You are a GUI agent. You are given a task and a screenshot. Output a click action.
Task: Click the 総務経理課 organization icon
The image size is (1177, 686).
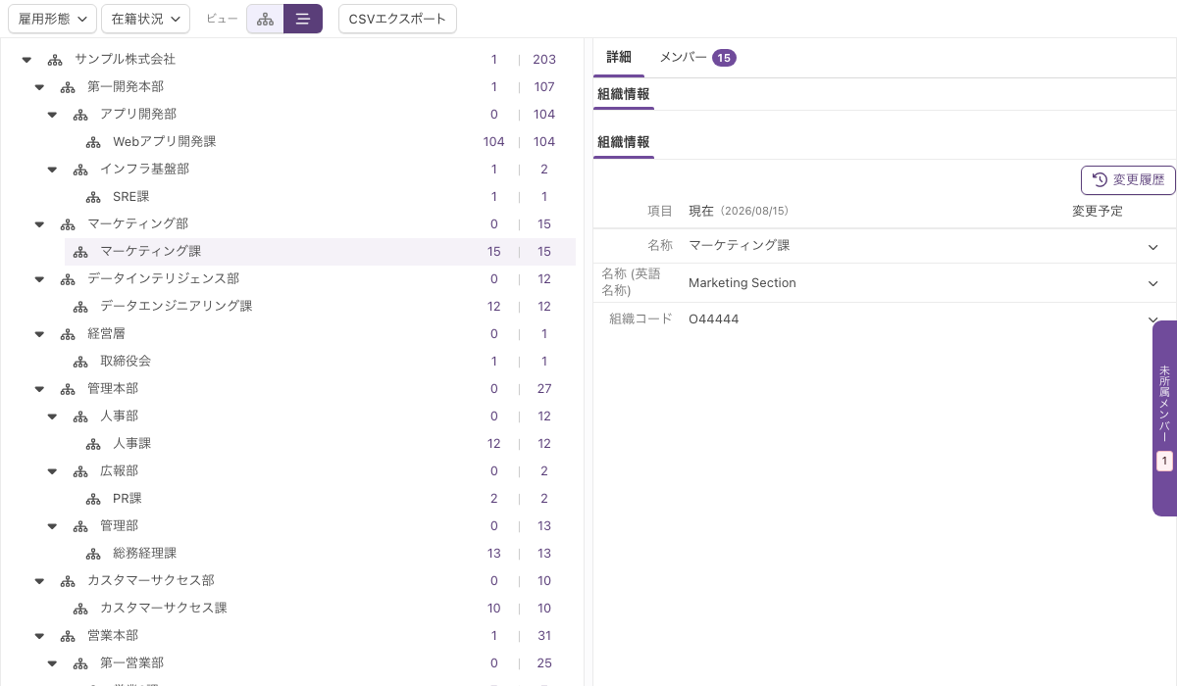pos(93,554)
